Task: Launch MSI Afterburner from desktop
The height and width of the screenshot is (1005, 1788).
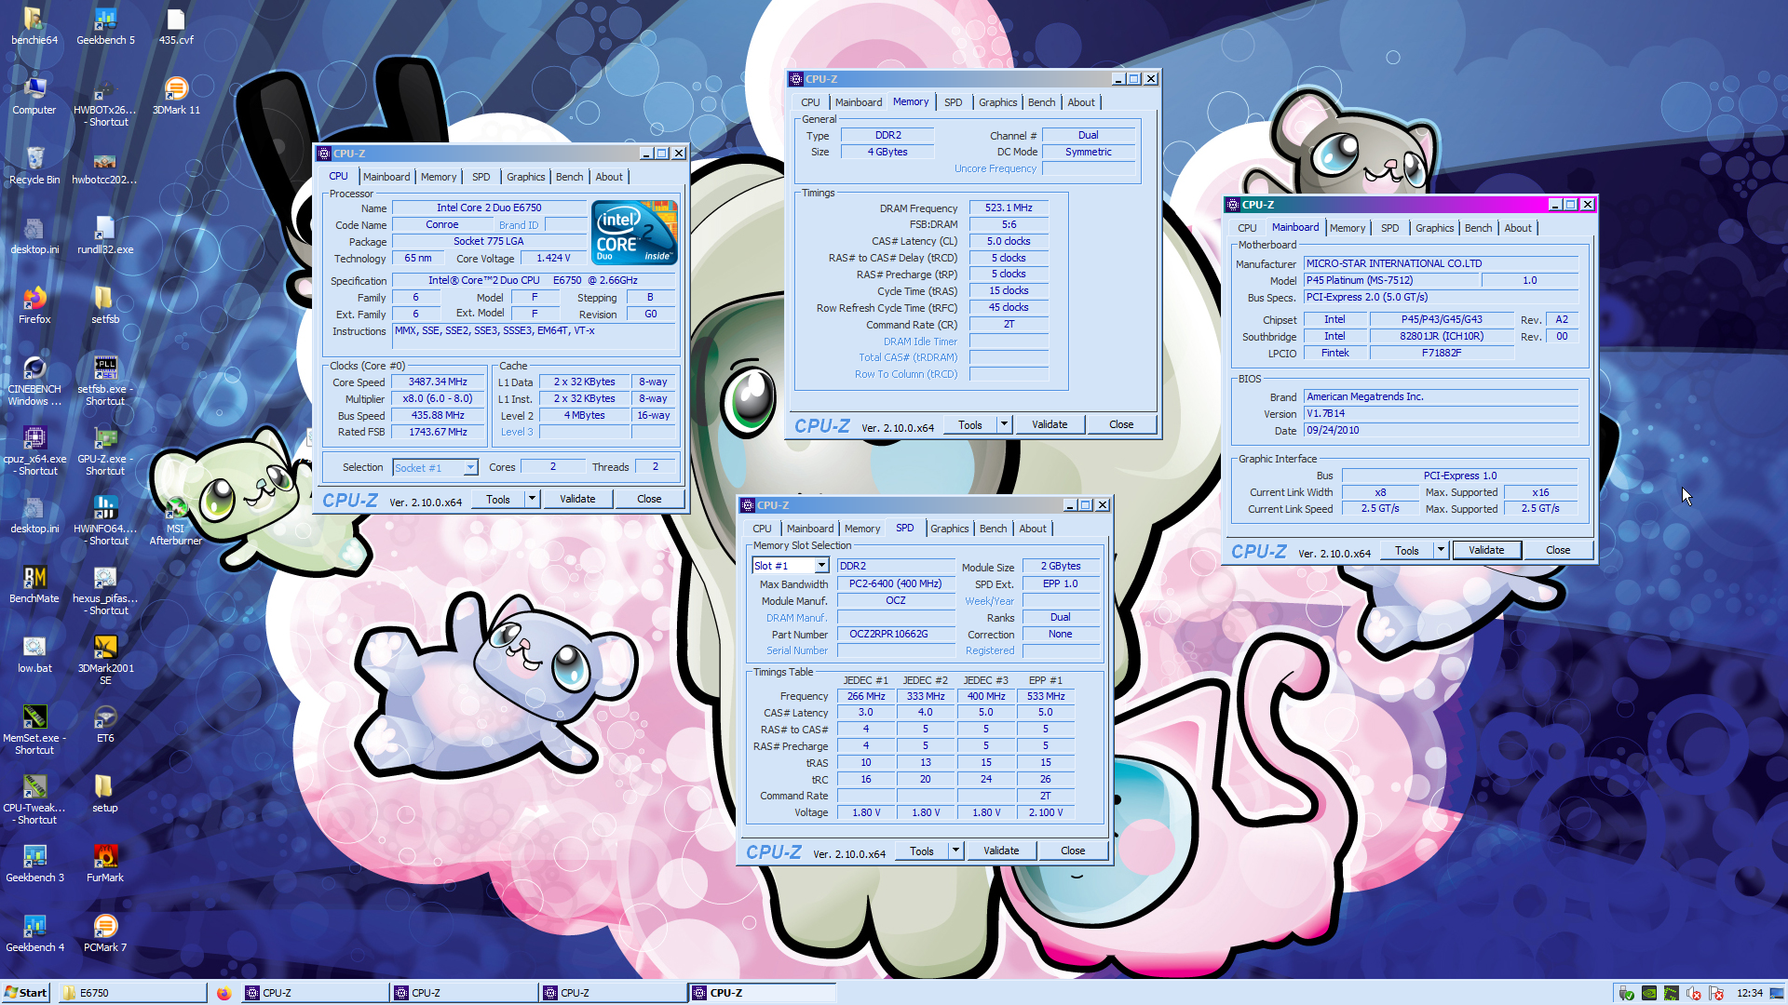Action: click(x=175, y=520)
